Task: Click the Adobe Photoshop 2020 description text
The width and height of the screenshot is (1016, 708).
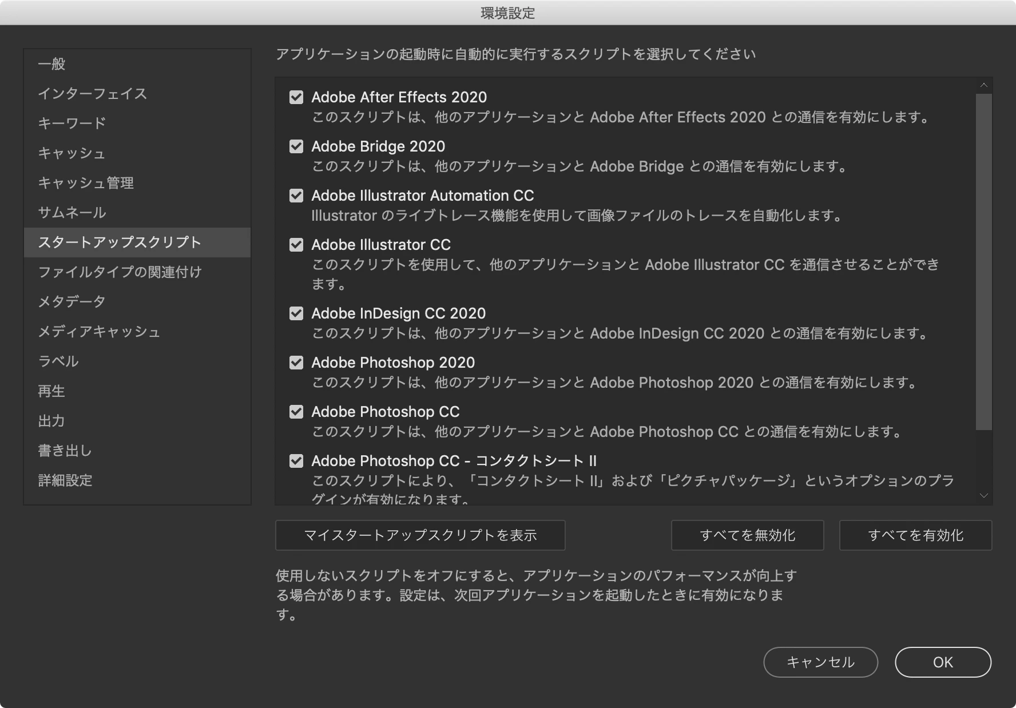Action: point(616,383)
